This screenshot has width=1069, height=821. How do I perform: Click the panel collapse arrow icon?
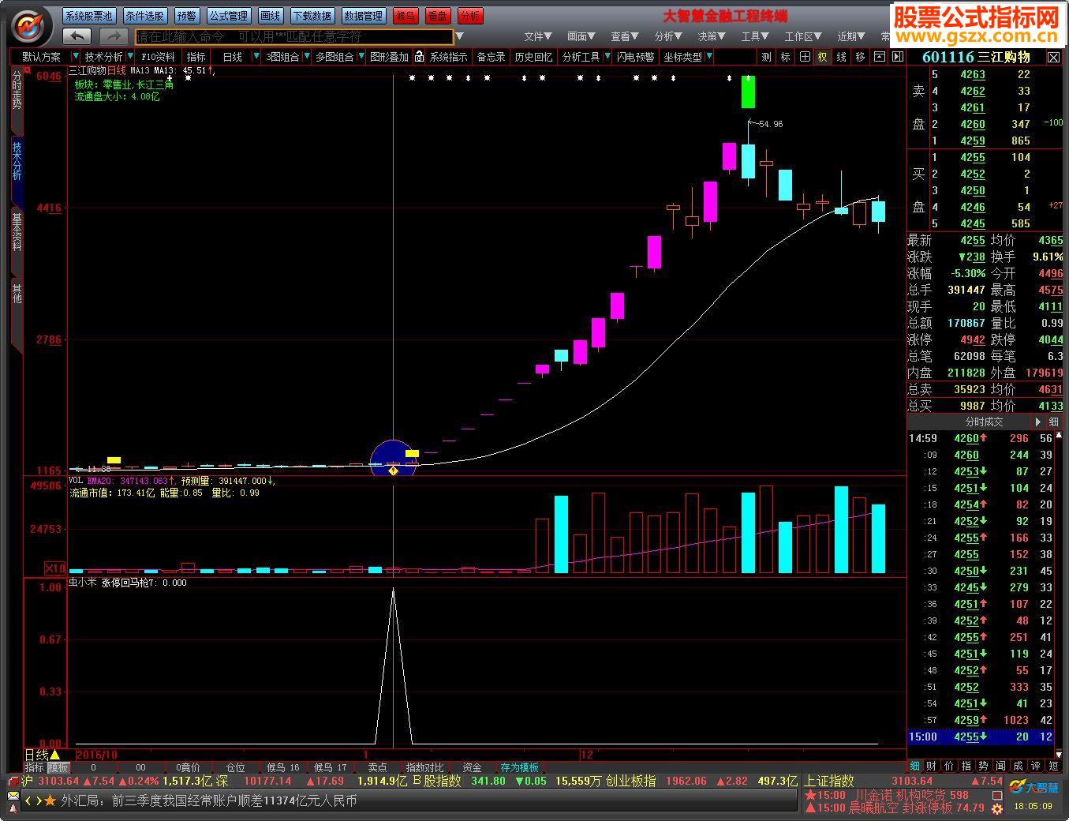click(898, 57)
